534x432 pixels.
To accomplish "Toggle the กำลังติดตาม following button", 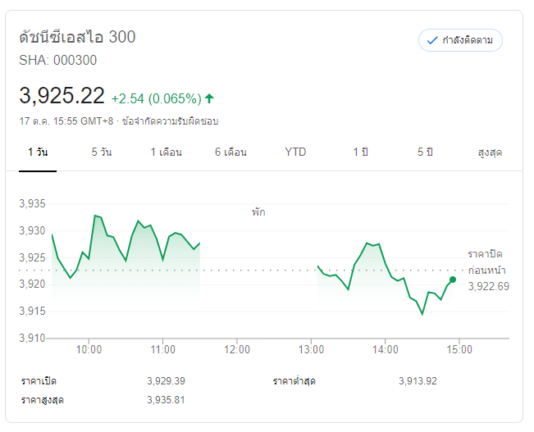I will (x=459, y=40).
